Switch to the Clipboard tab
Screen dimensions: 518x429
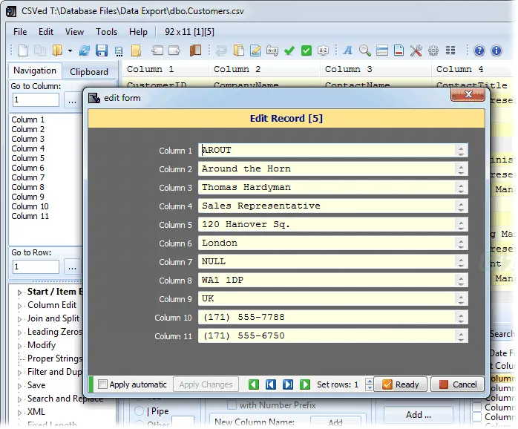point(89,72)
